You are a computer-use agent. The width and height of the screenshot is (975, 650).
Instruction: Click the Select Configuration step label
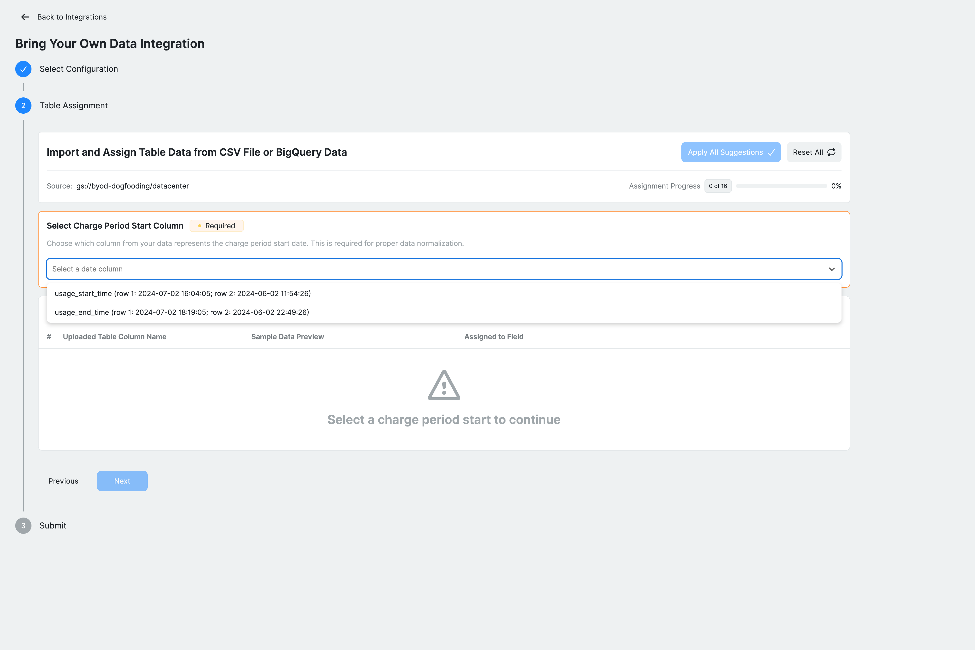point(79,69)
